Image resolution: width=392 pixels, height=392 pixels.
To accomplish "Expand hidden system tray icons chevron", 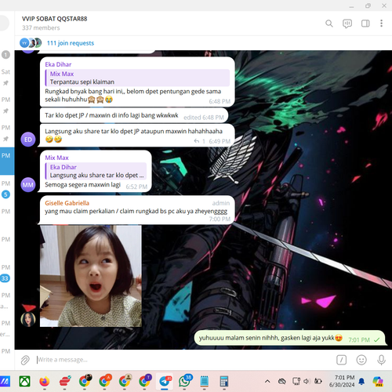I will [x=267, y=381].
